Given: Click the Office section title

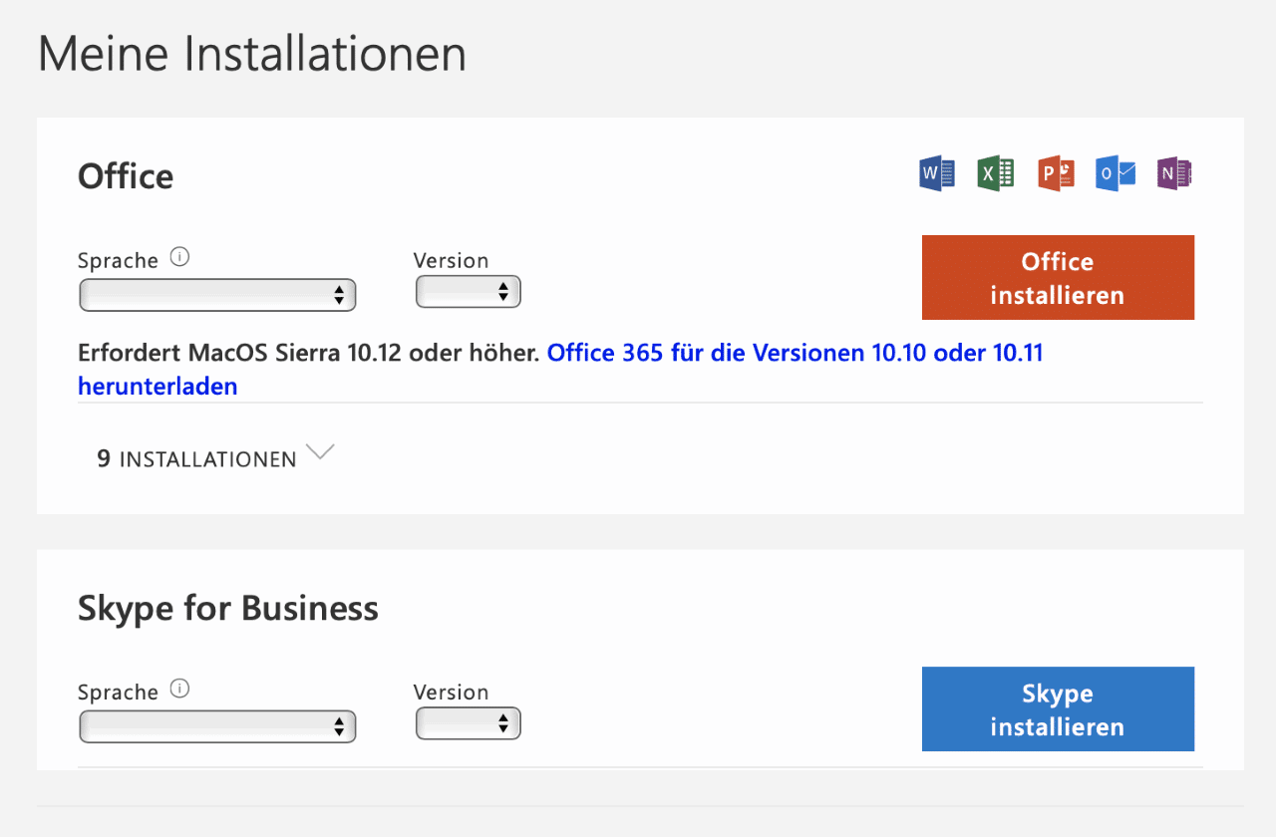Looking at the screenshot, I should coord(126,176).
